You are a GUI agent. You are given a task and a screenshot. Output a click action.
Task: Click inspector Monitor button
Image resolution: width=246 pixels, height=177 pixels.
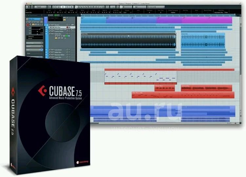click(x=30, y=25)
